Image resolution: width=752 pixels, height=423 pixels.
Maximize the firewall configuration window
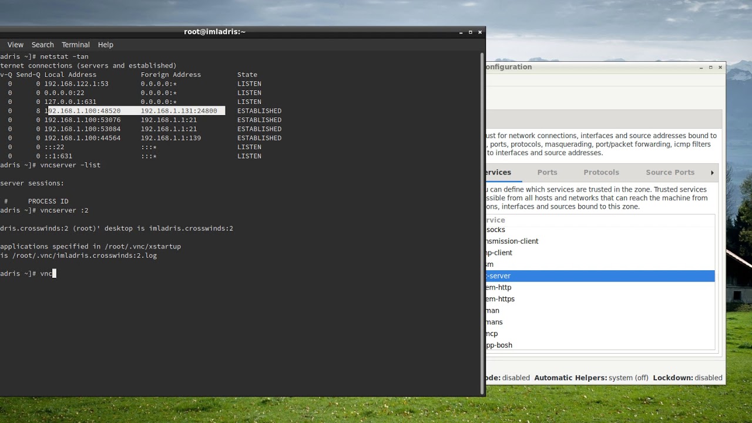pos(710,68)
